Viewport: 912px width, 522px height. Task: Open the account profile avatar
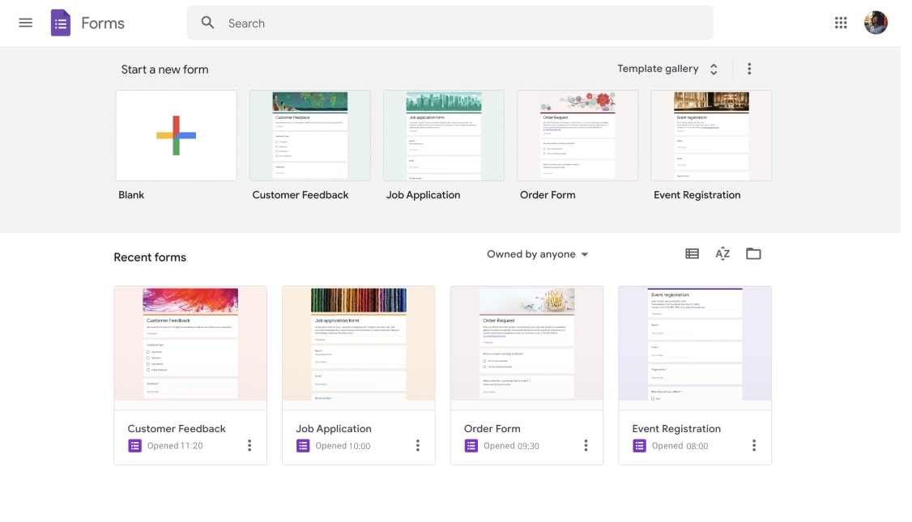click(876, 23)
